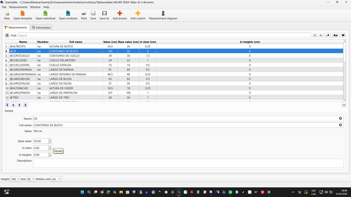
Task: Open the Measurements menu
Action: 18,7
